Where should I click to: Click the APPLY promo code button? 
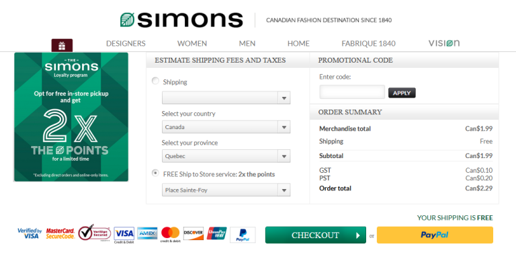[x=402, y=93]
